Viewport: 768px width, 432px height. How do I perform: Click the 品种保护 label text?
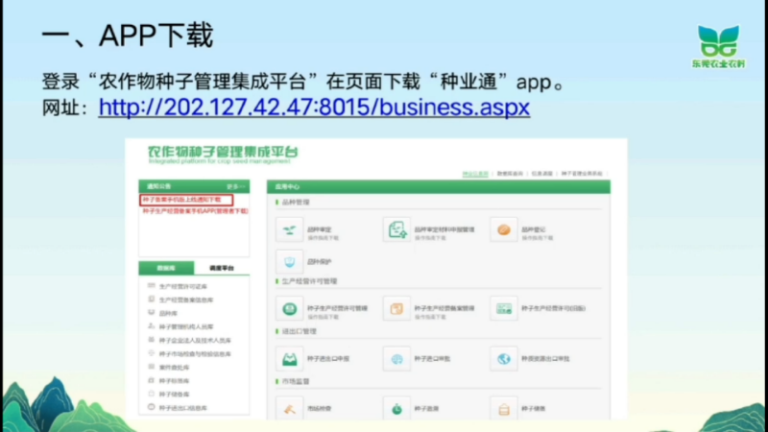click(x=320, y=262)
